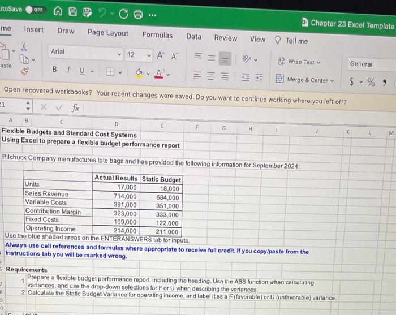This screenshot has width=396, height=315.
Task: Click the fx insert function icon
Action: tap(75, 108)
